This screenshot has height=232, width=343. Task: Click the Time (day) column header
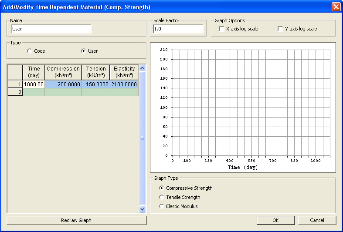(x=34, y=72)
